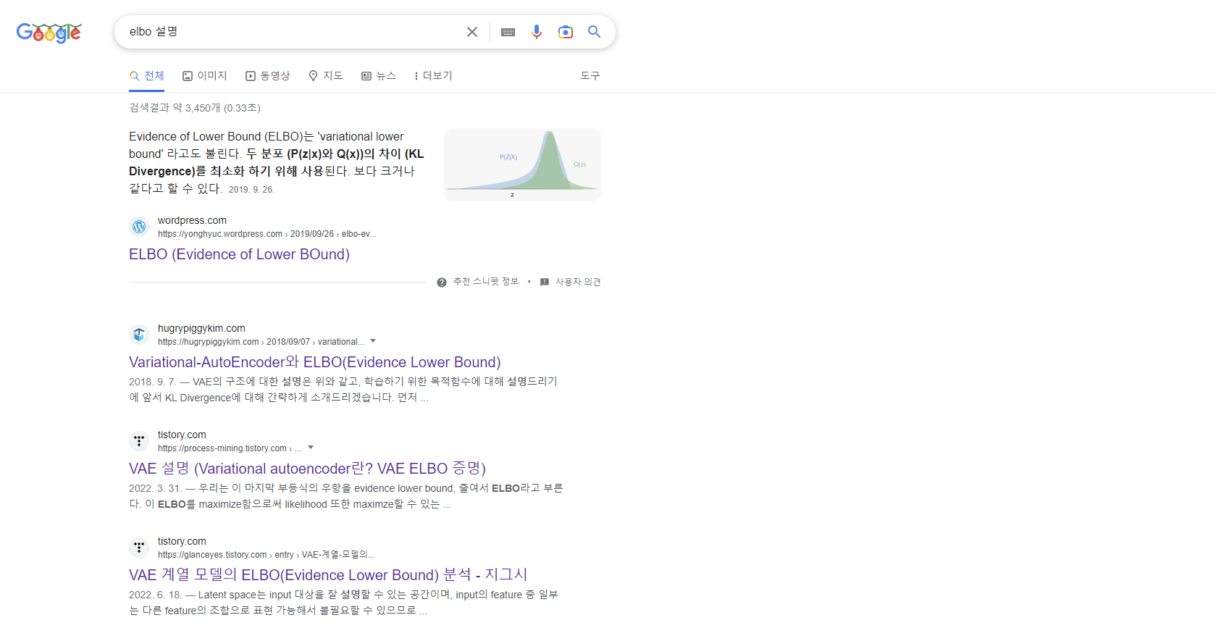Start voice search with microphone icon

[537, 32]
